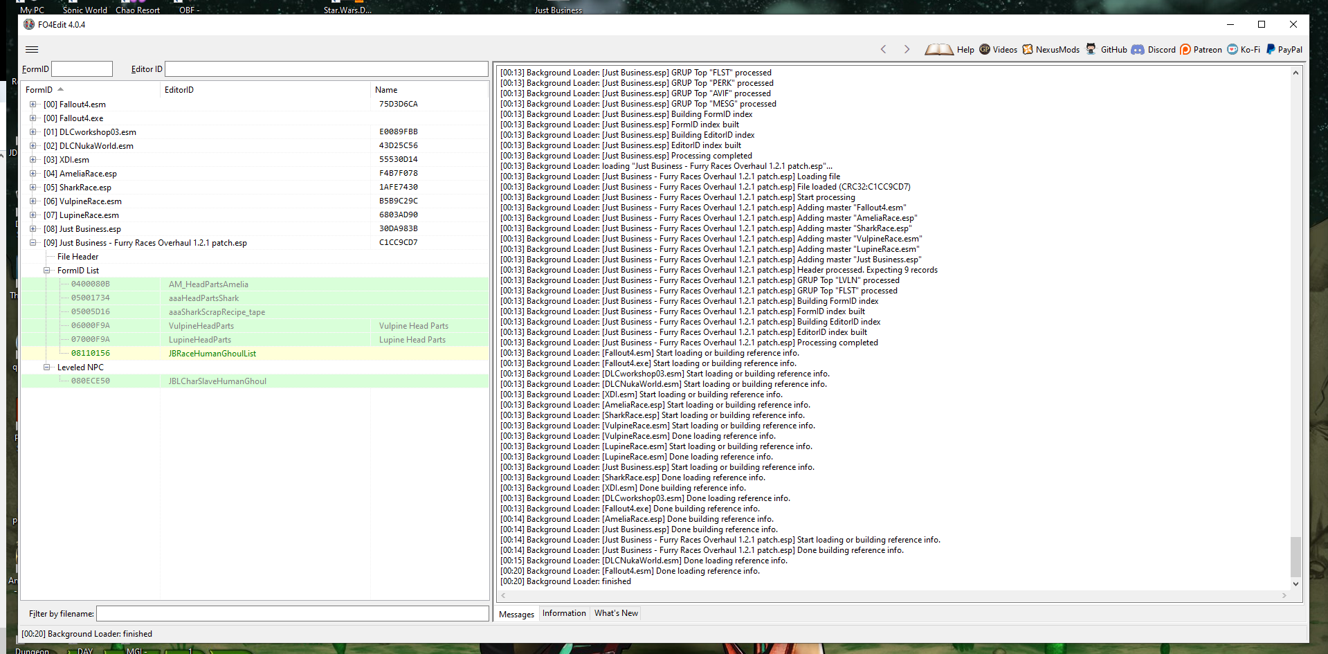The width and height of the screenshot is (1328, 654).
Task: Click the CRC value 75D3D6CA
Action: click(398, 105)
